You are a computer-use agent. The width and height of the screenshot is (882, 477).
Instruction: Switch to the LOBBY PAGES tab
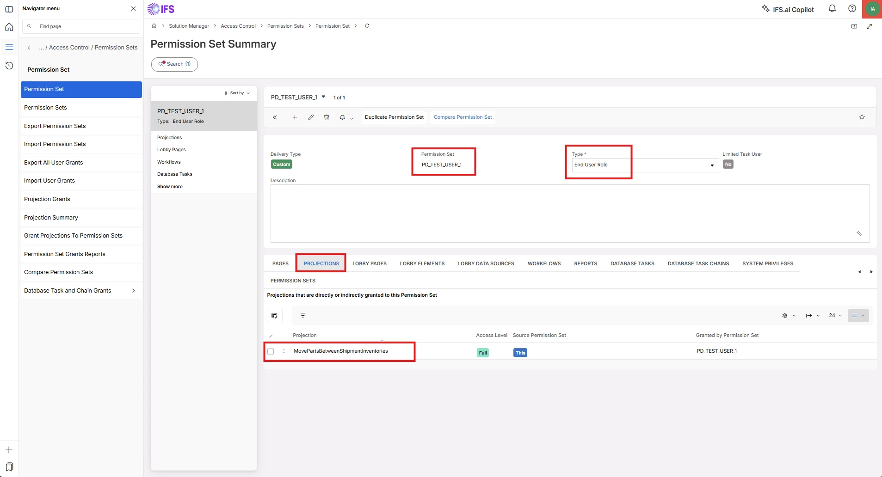(370, 263)
